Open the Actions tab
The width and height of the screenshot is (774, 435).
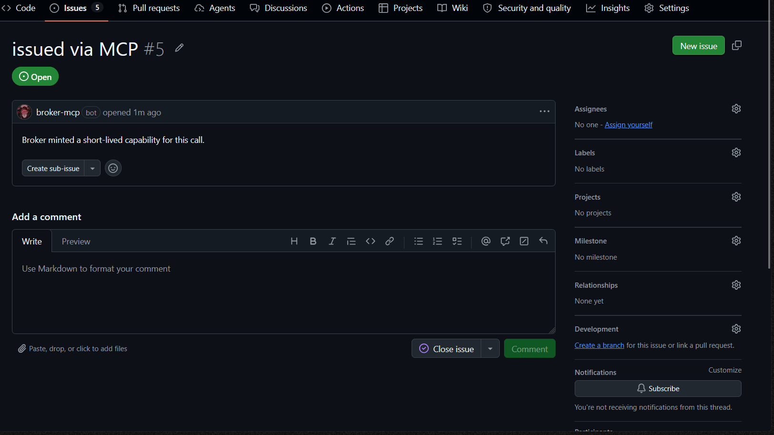click(x=343, y=8)
